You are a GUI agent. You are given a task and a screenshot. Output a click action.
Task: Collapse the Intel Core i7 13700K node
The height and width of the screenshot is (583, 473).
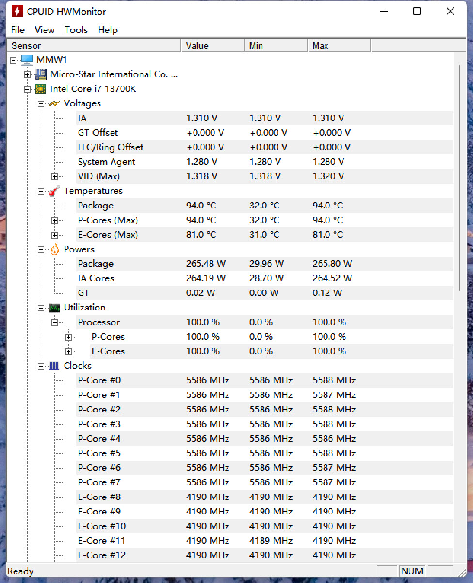point(27,89)
